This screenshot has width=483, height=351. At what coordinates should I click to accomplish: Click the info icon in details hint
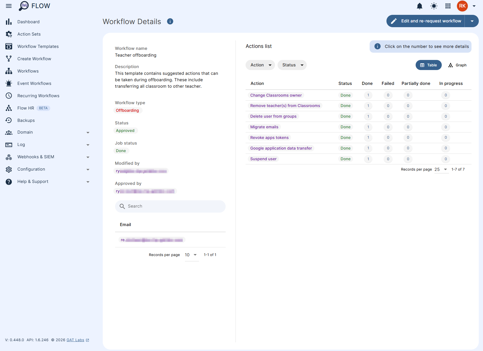377,47
